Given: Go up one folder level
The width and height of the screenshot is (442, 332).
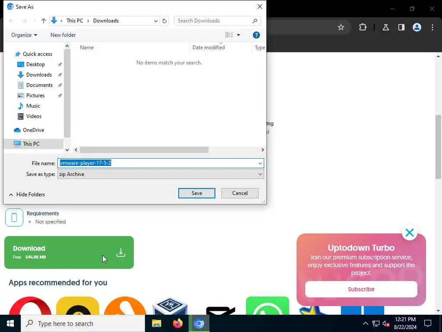Looking at the screenshot, I should pos(44,21).
